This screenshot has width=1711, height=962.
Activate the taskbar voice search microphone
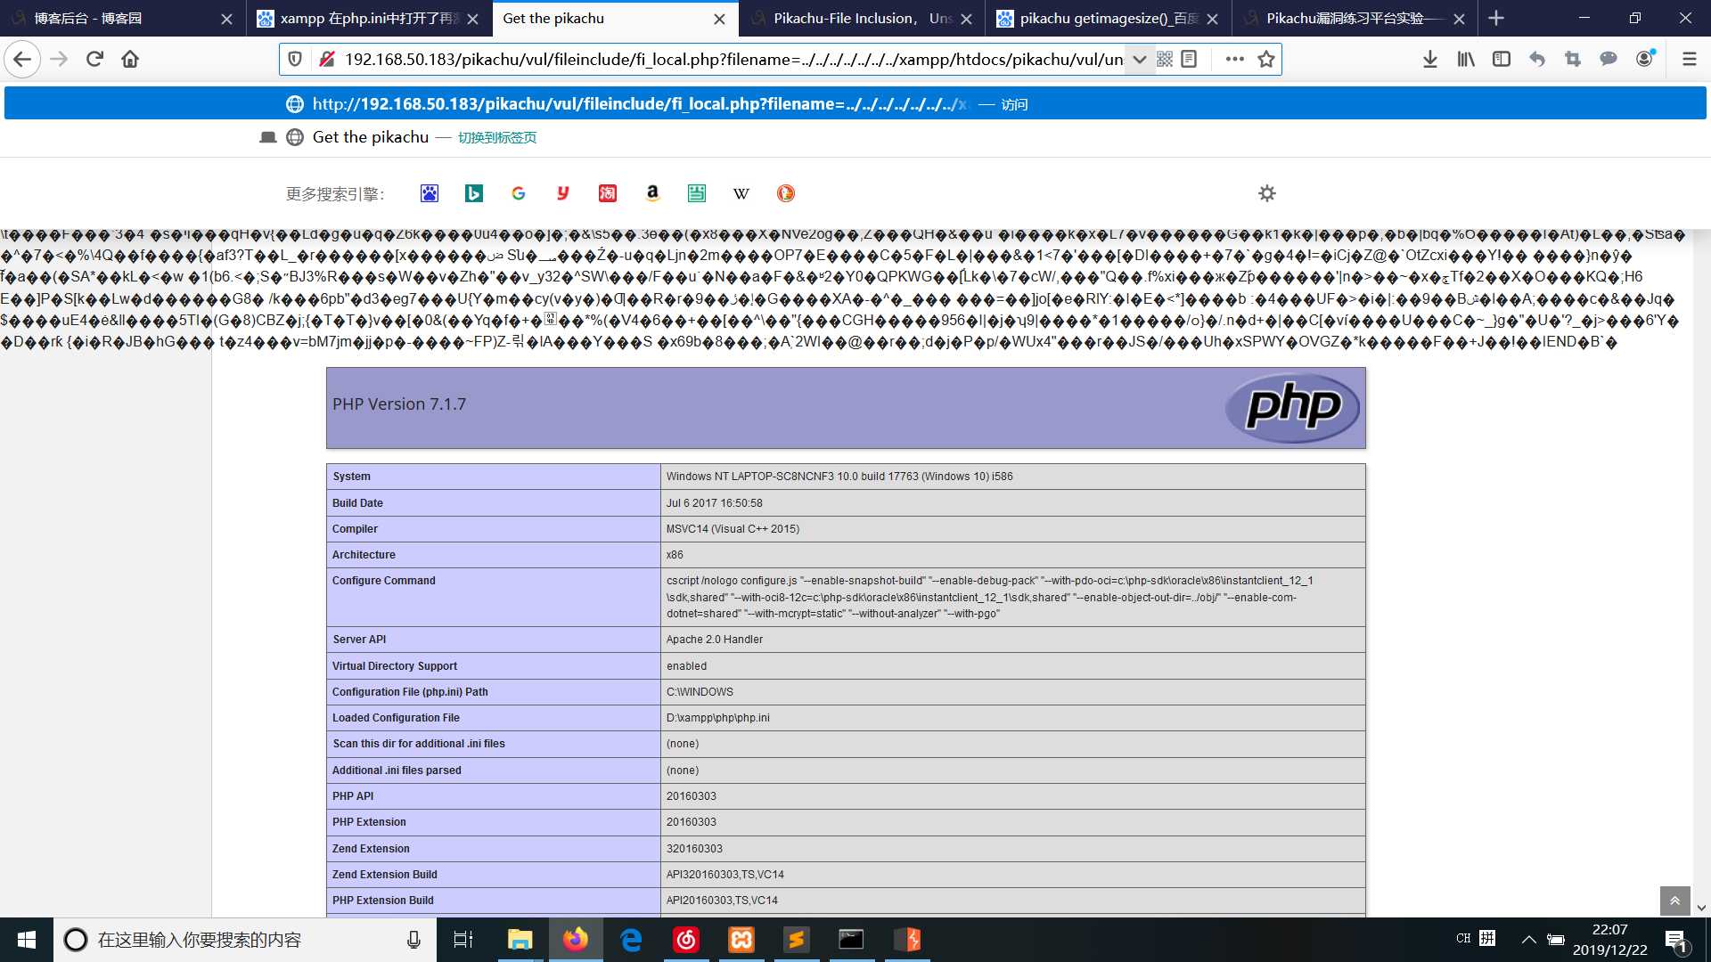[x=413, y=940]
